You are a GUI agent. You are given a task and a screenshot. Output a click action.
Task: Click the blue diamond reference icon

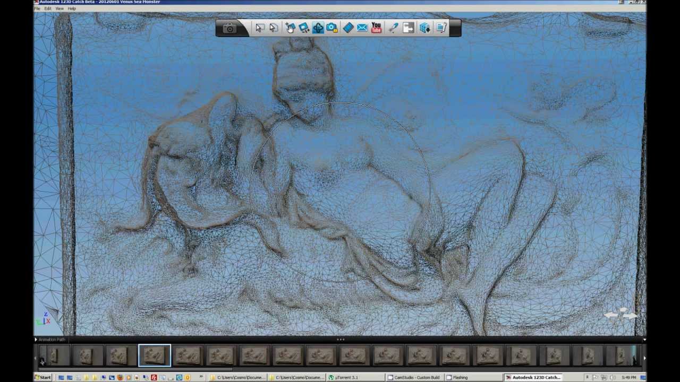(x=348, y=28)
